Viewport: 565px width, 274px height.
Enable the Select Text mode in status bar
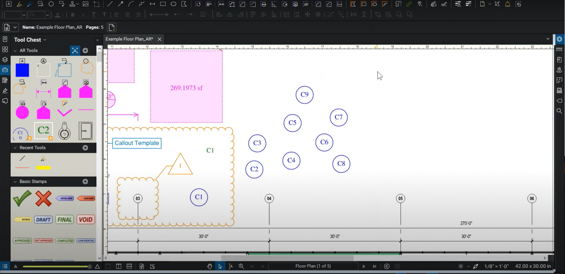pyautogui.click(x=230, y=266)
